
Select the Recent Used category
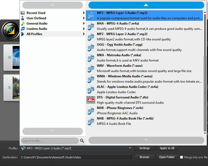coord(53,13)
